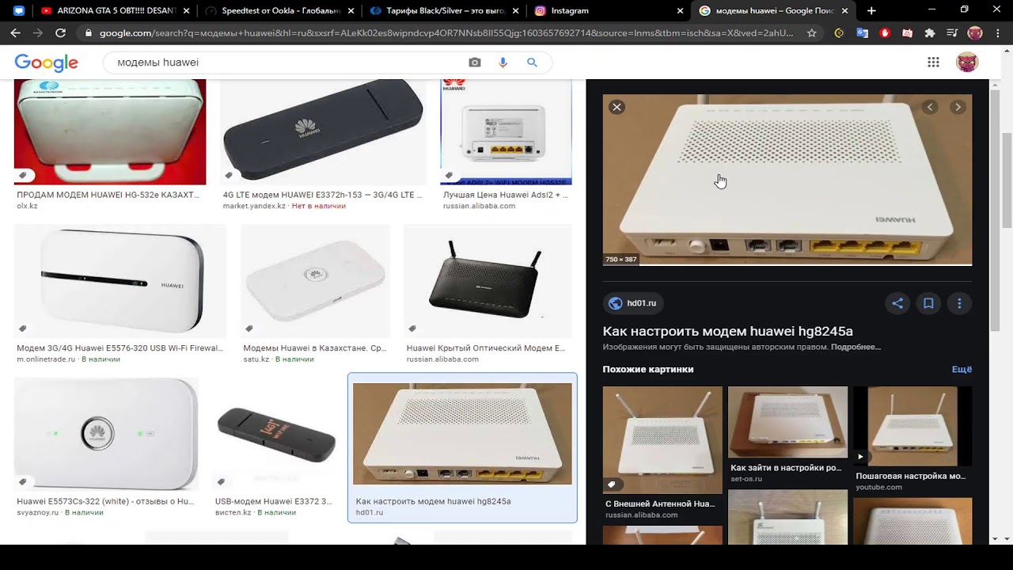Click the blue search magnifier icon
Screen dimensions: 1013x570
coord(532,63)
